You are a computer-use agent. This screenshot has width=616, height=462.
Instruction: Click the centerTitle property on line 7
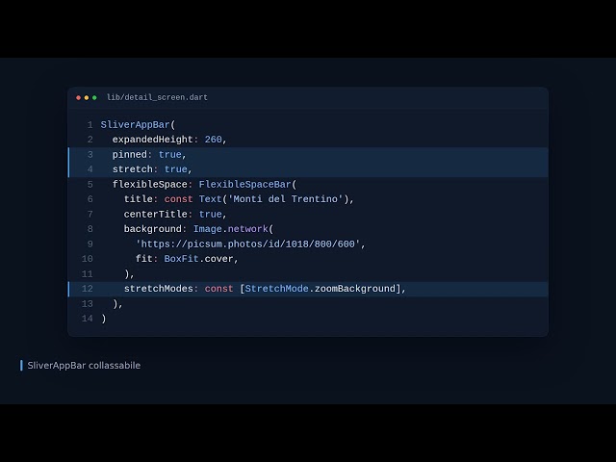156,214
